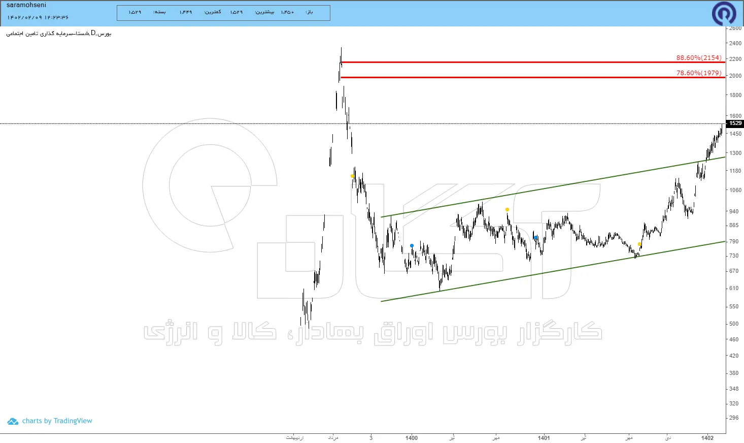Click the 2000 value on price axis
Image resolution: width=744 pixels, height=443 pixels.
(735, 76)
